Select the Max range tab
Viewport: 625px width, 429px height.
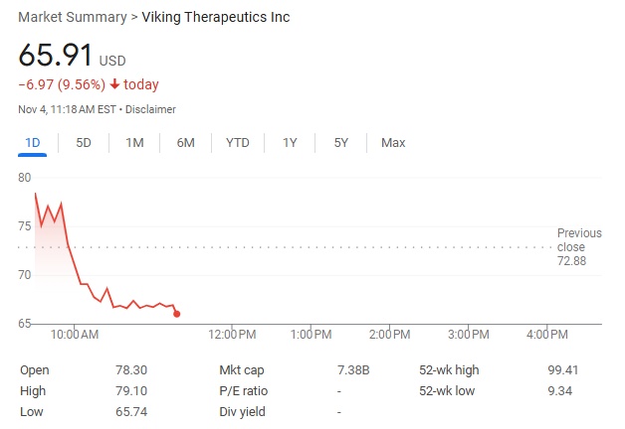[393, 143]
